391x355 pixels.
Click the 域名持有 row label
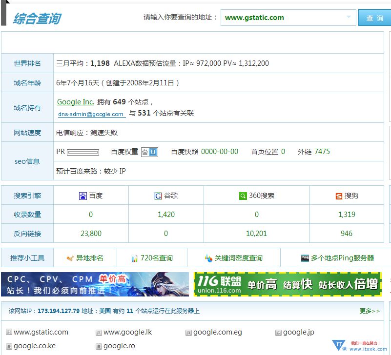point(27,108)
